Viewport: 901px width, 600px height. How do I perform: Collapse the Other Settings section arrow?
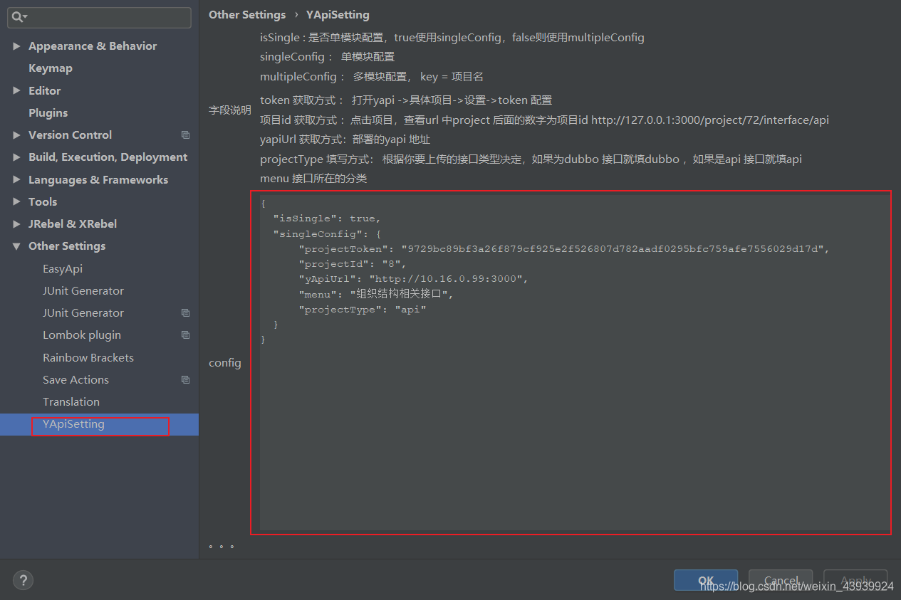point(16,246)
